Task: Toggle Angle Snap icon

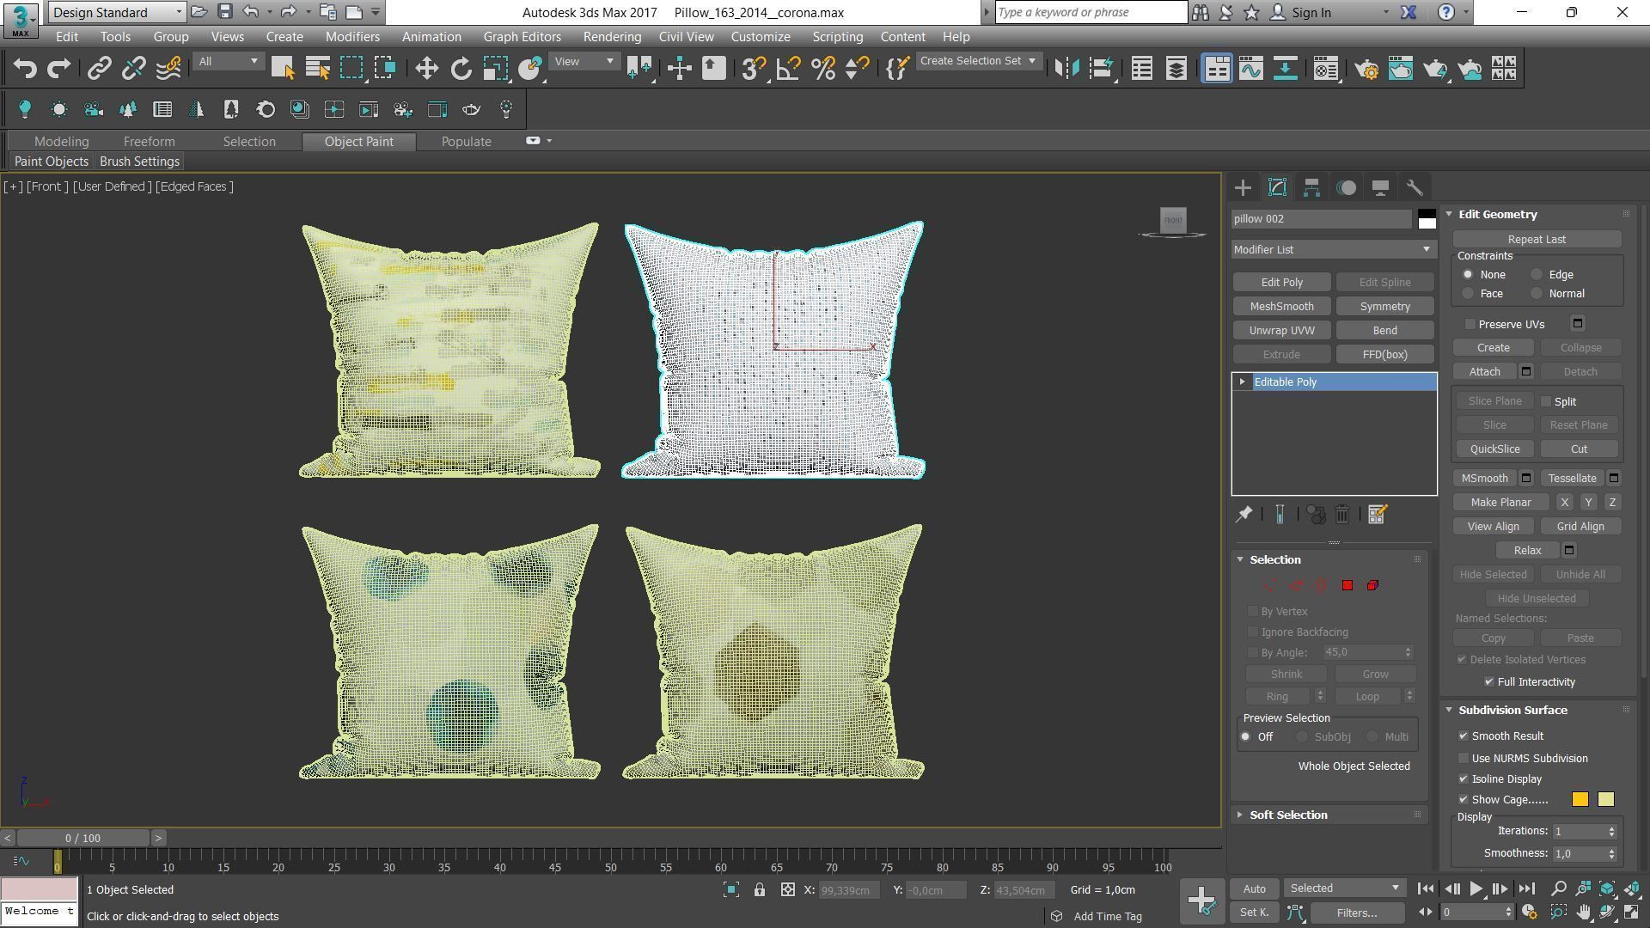Action: [x=788, y=69]
